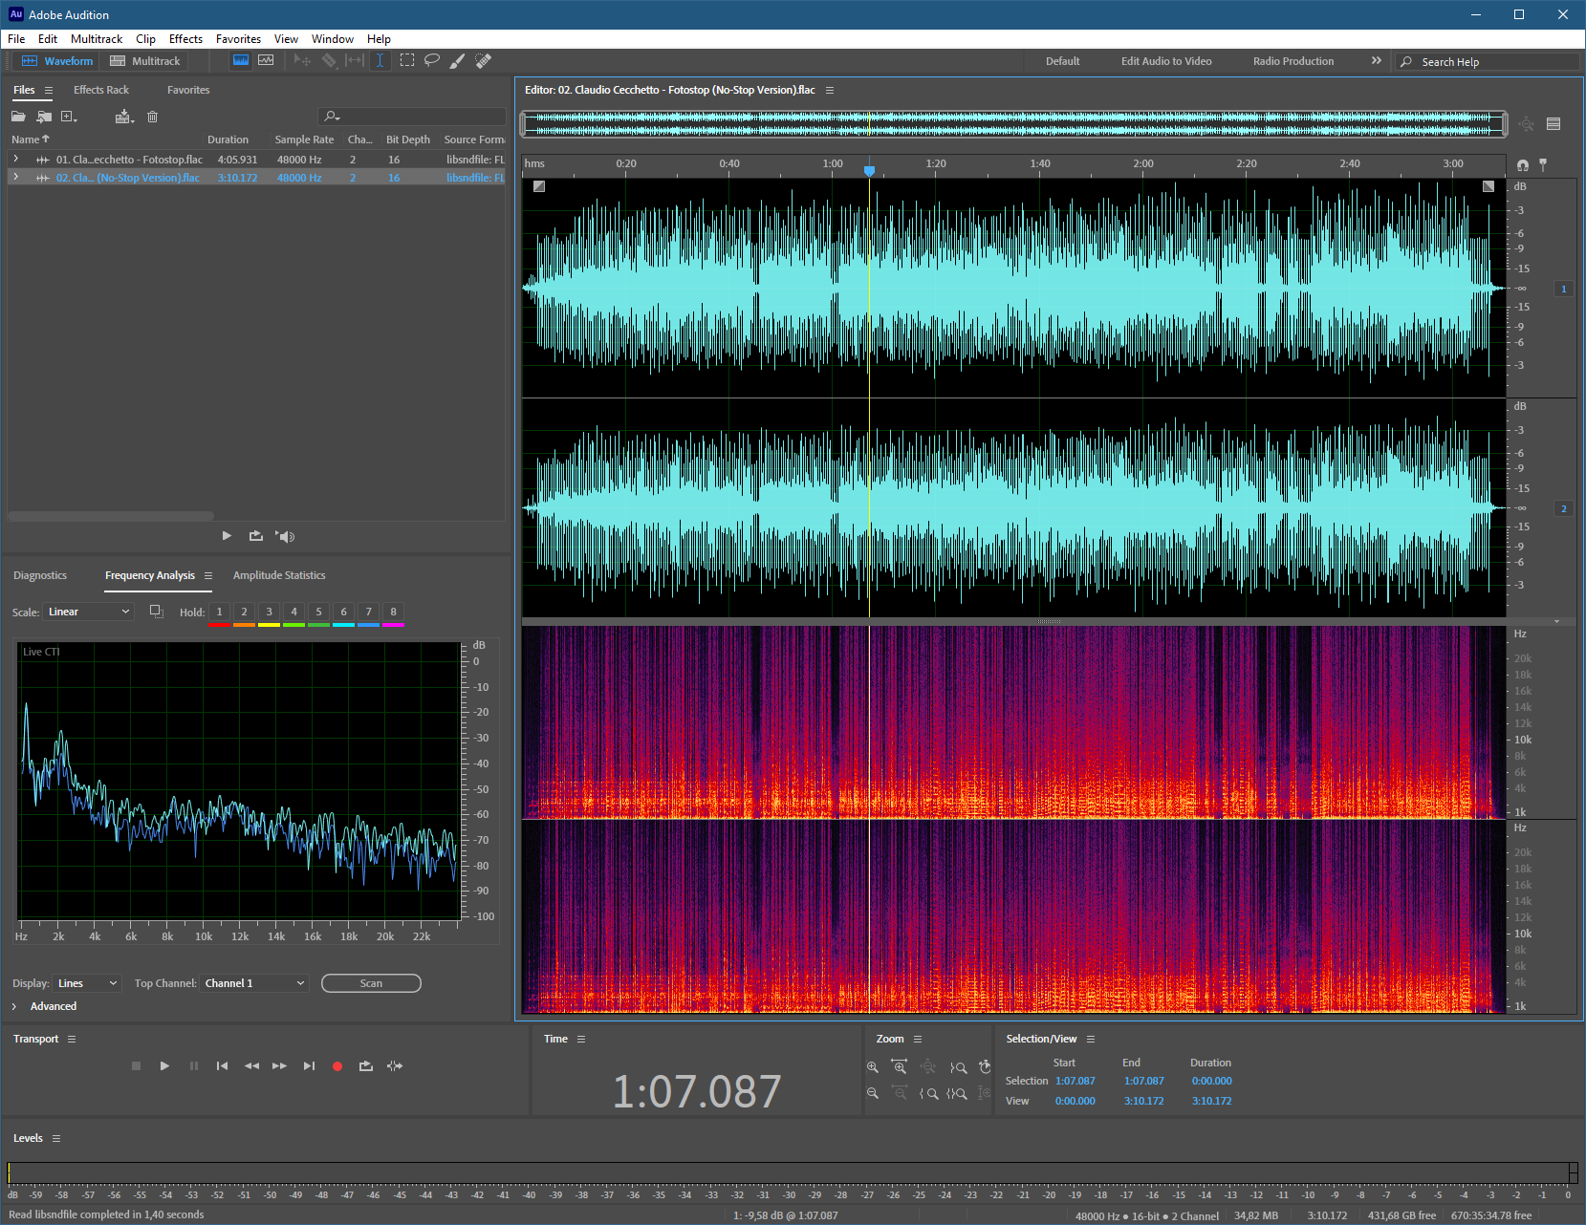Expand file 01. Cla...ecchetto - Fotostop.flac row
The image size is (1586, 1225).
pyautogui.click(x=16, y=159)
